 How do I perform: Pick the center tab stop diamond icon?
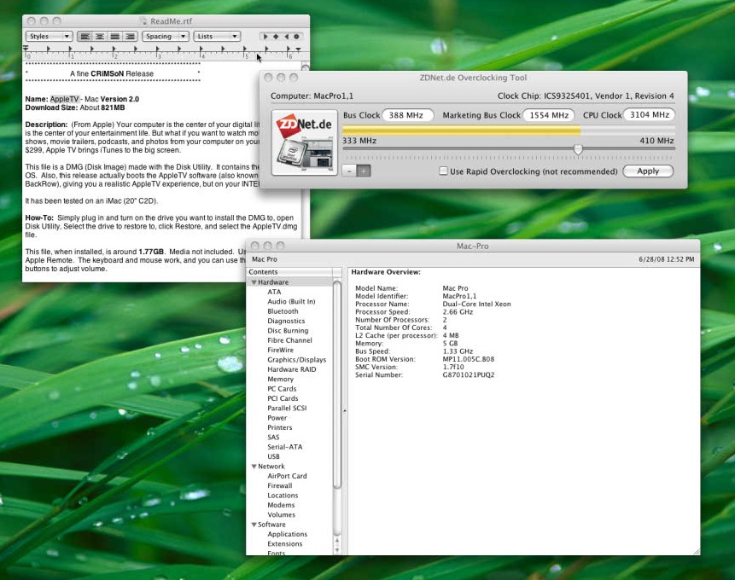276,37
